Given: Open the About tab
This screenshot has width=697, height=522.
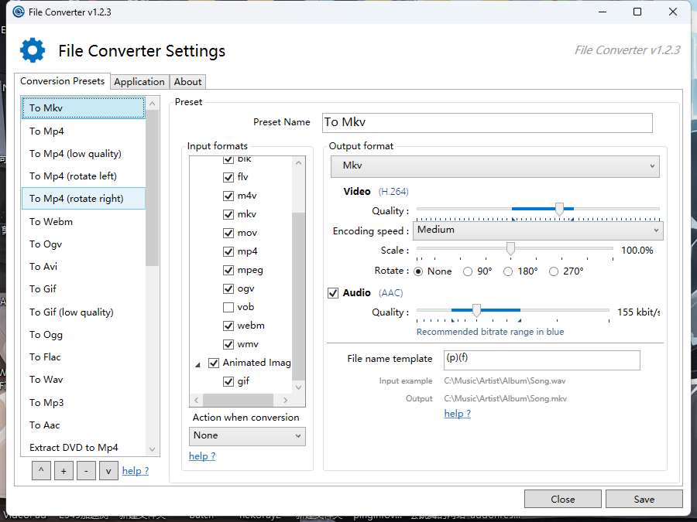Looking at the screenshot, I should (x=187, y=81).
